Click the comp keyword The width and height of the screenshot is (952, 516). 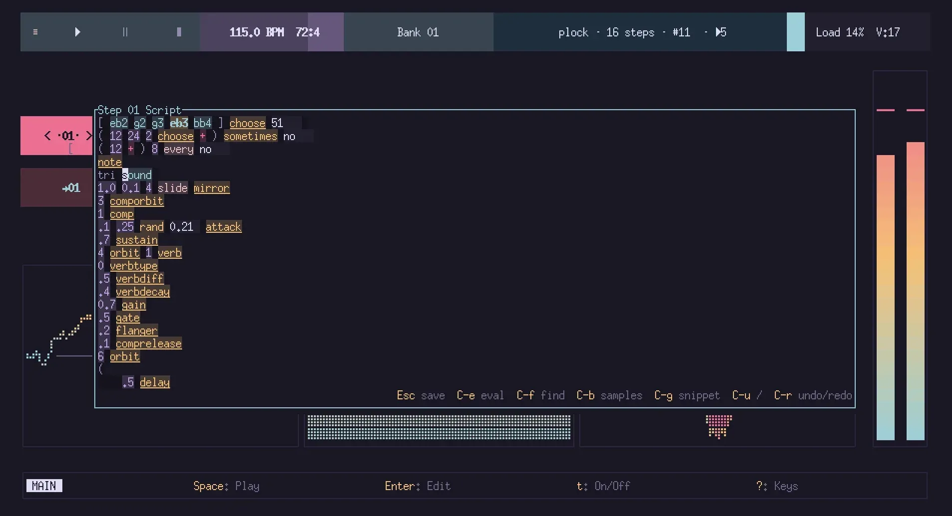click(122, 214)
